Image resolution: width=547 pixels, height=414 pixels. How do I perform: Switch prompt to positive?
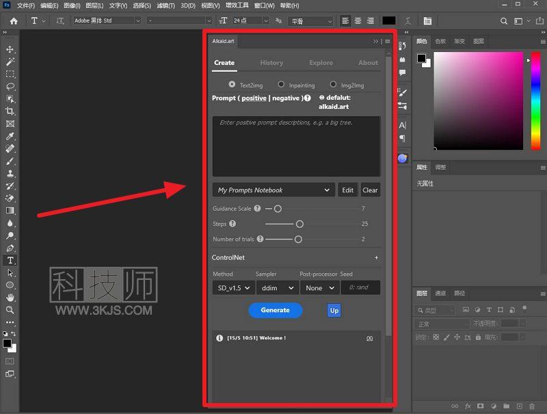pyautogui.click(x=254, y=98)
